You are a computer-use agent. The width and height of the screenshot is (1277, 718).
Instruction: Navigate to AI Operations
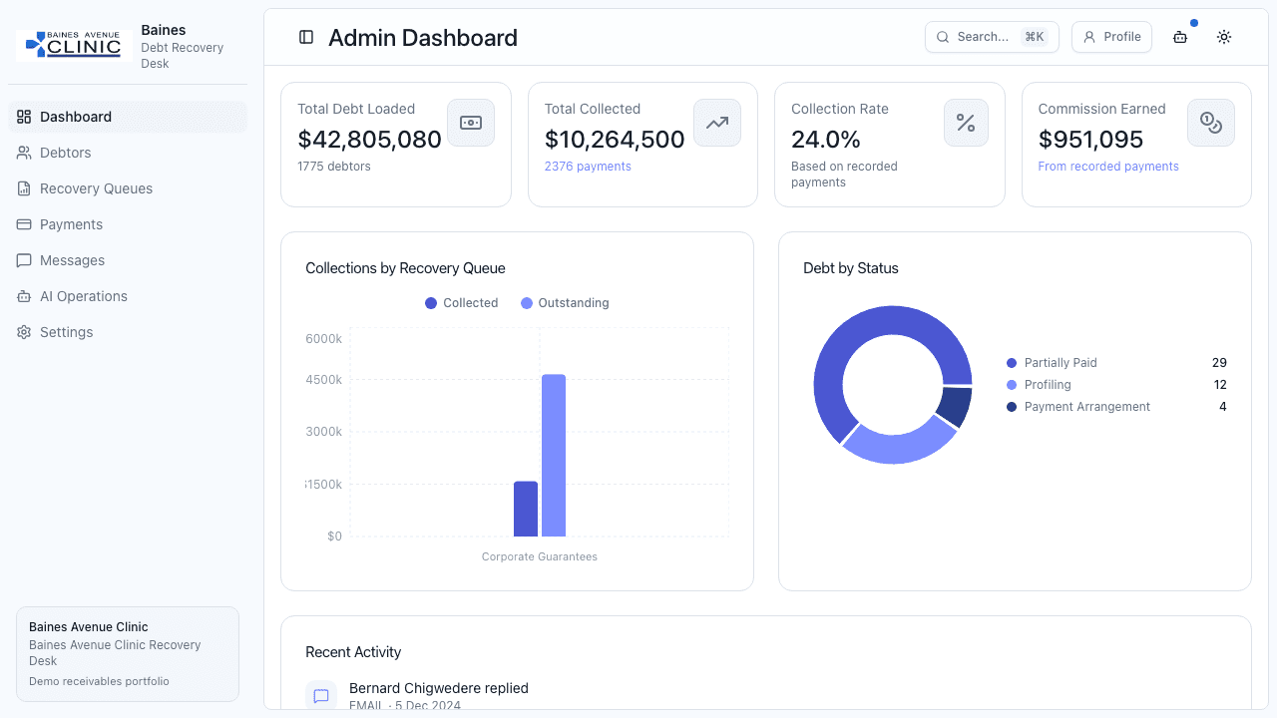point(83,296)
